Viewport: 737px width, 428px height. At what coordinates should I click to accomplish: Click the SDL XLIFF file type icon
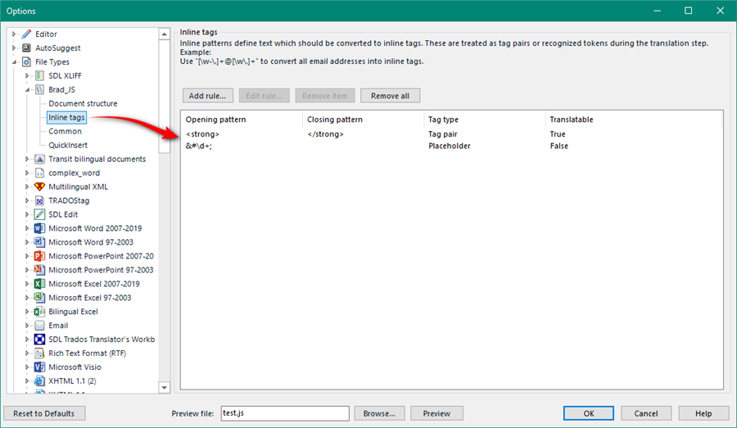tap(40, 75)
